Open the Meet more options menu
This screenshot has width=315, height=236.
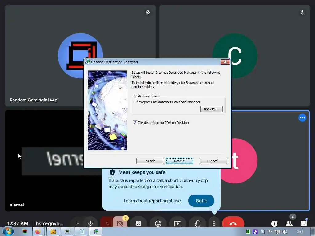[x=214, y=223]
